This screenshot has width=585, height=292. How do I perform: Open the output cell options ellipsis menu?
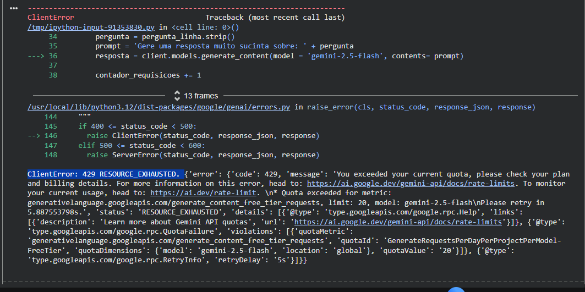(x=14, y=8)
